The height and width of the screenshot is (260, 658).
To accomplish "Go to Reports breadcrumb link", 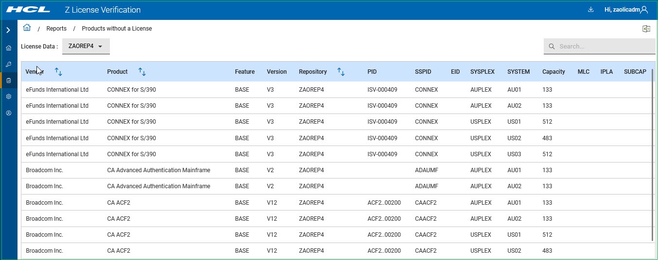I will (x=56, y=29).
